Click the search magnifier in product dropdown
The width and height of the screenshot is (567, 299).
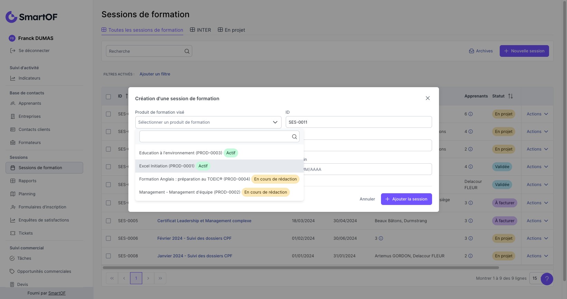pos(294,137)
